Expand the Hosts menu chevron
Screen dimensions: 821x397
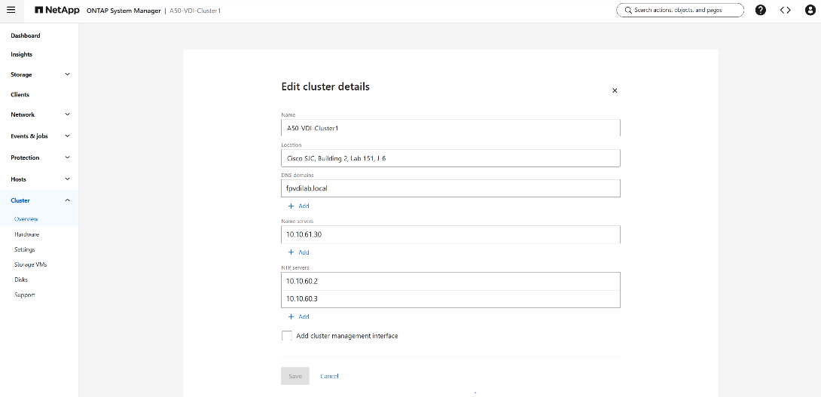67,179
